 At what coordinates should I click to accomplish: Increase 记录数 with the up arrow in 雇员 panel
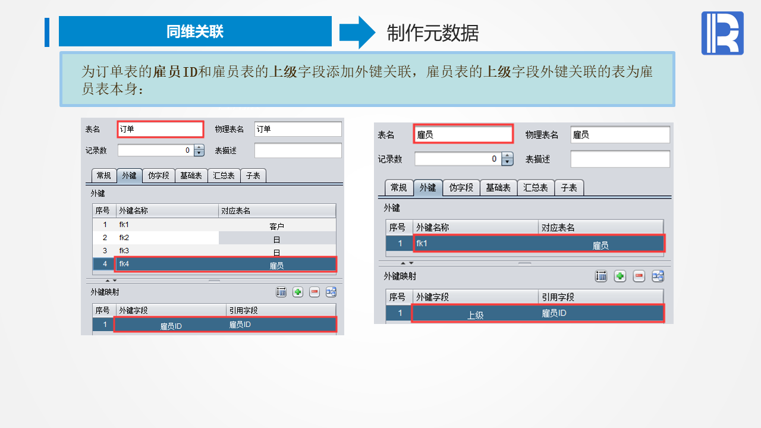tap(507, 156)
